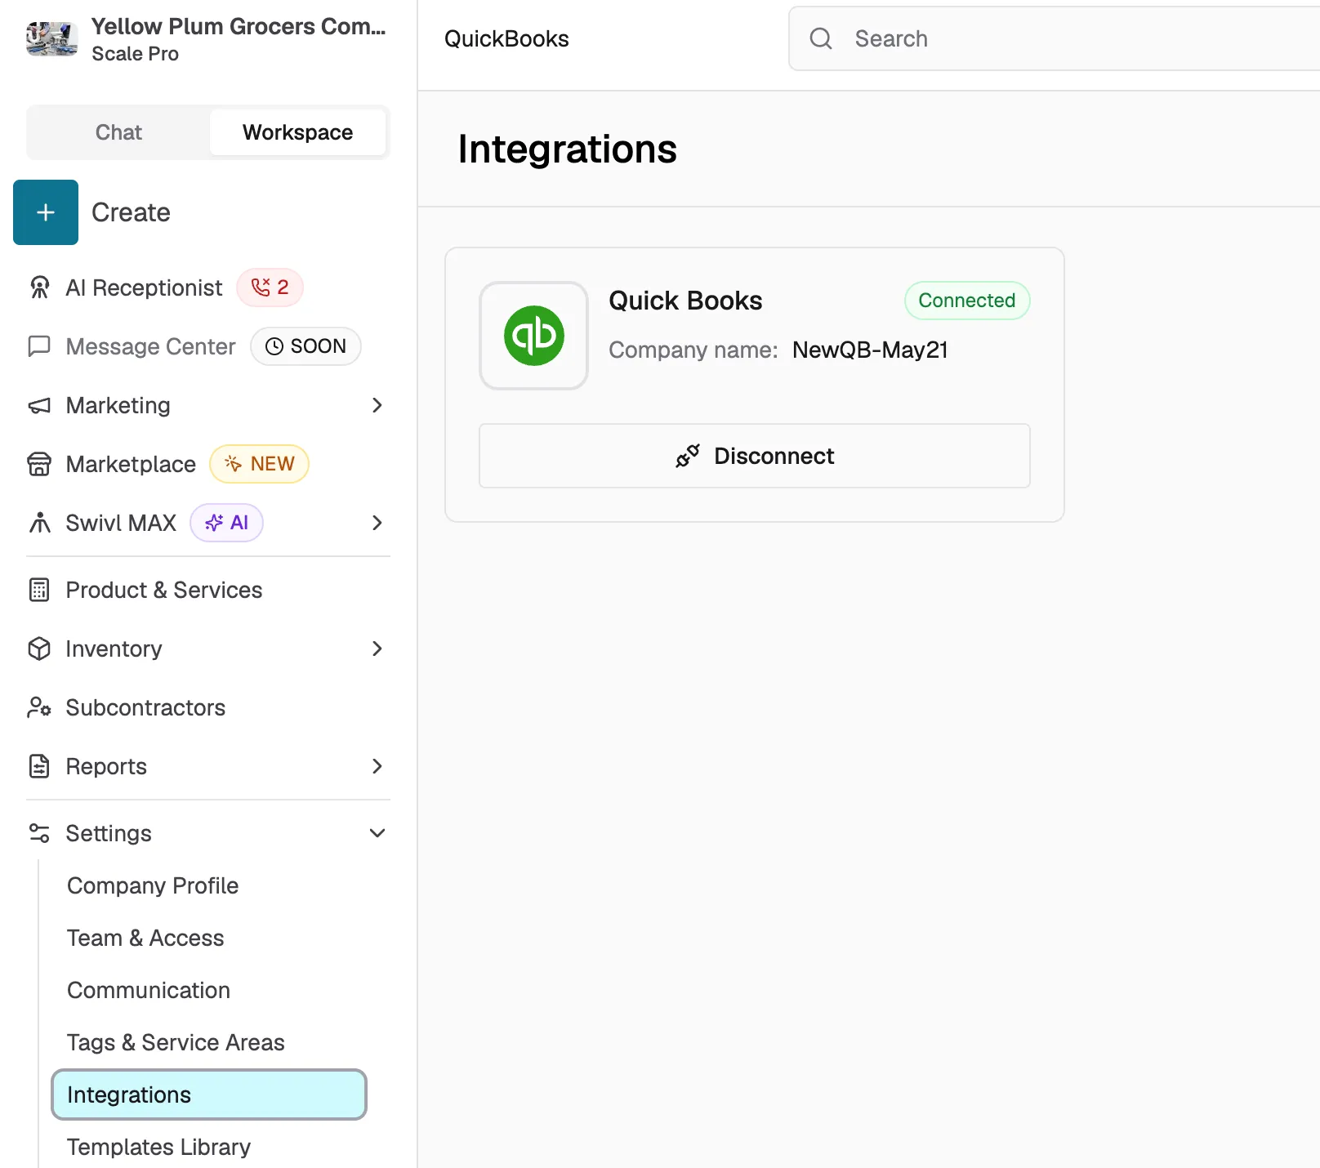Click the Search input field
Viewport: 1320px width, 1168px height.
click(x=1054, y=38)
